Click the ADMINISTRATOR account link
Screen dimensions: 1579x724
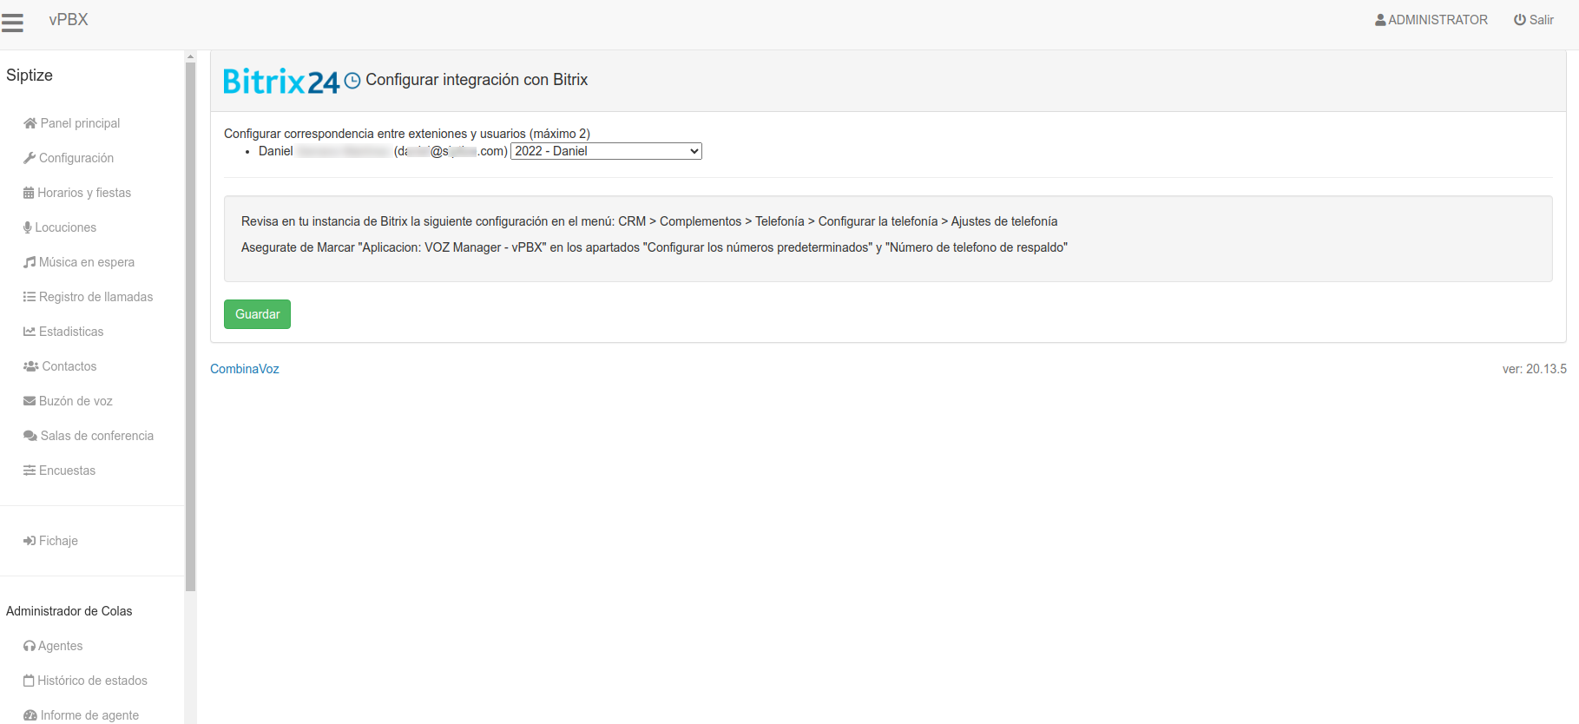[1431, 20]
